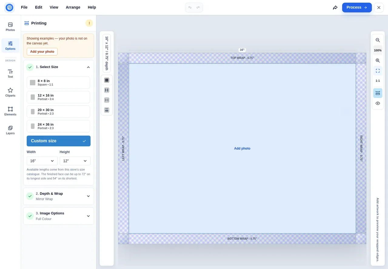388x269 pixels.
Task: Open the Photos sidebar panel
Action: tap(10, 27)
